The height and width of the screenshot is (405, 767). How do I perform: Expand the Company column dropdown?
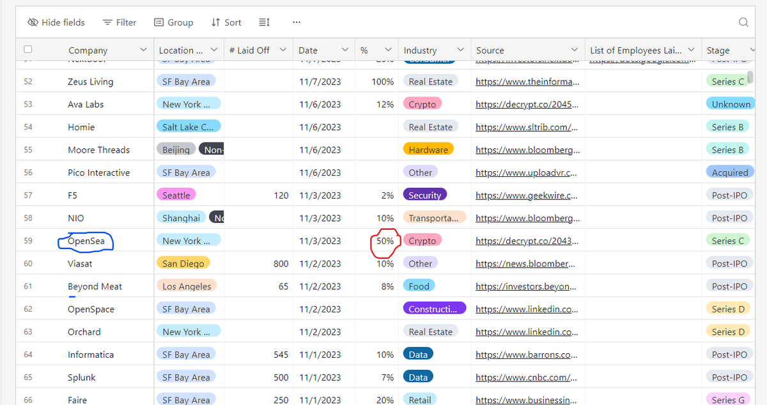click(x=143, y=50)
